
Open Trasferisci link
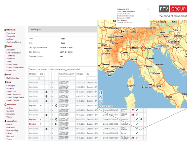point(11,56)
